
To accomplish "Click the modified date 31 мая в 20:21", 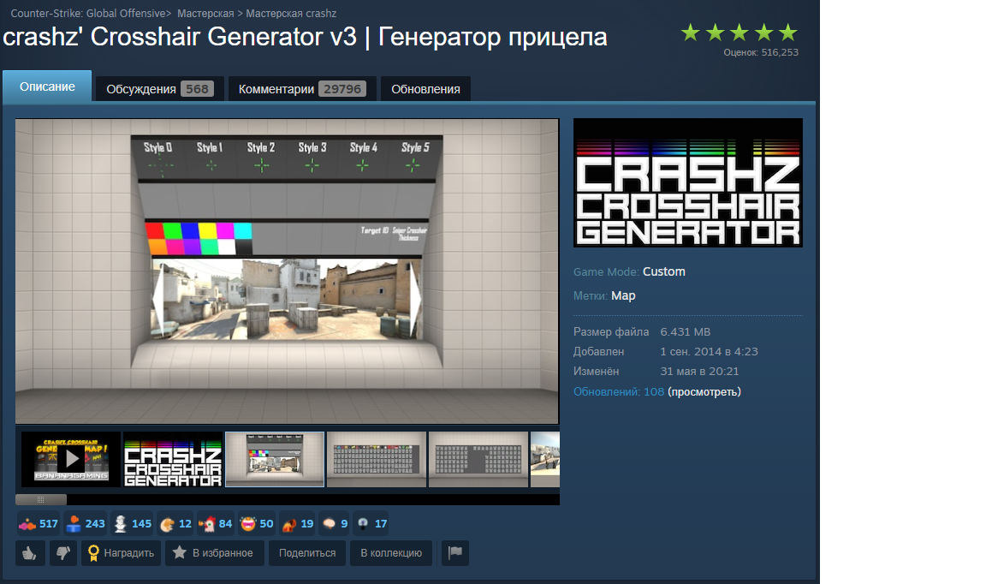I will (699, 372).
